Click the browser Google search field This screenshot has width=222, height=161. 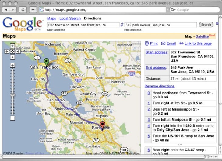coord(195,10)
